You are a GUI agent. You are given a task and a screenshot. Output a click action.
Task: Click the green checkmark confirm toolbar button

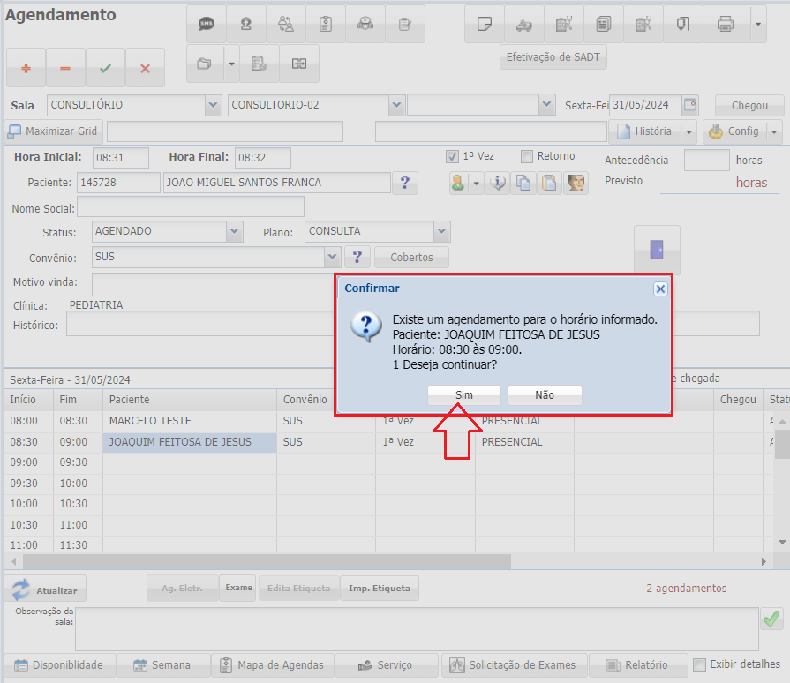click(105, 68)
